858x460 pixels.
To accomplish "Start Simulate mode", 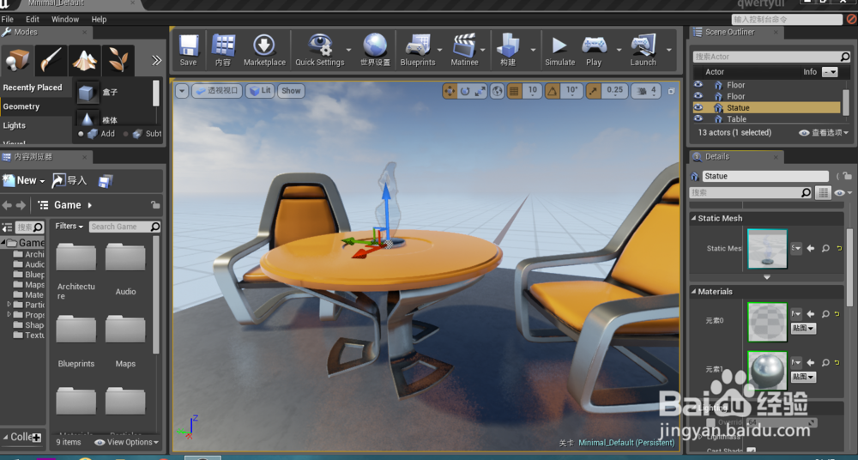I will click(x=559, y=50).
